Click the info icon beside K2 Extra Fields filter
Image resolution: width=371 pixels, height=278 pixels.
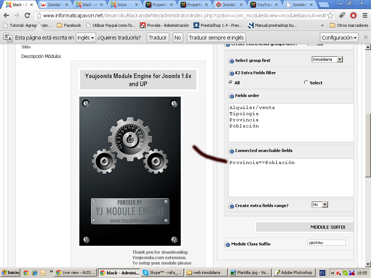231,73
